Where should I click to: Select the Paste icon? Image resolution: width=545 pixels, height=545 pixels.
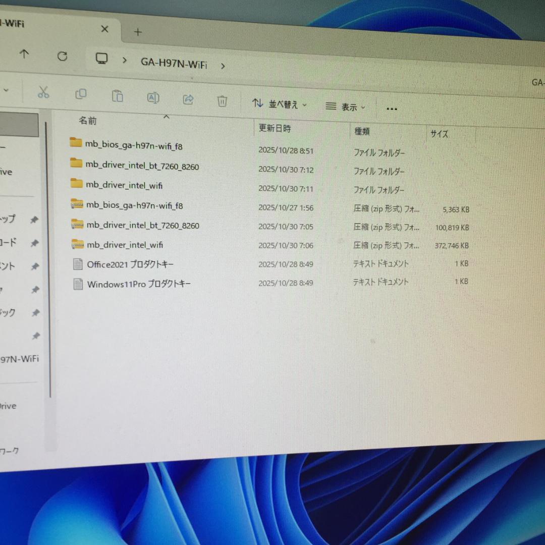(117, 95)
